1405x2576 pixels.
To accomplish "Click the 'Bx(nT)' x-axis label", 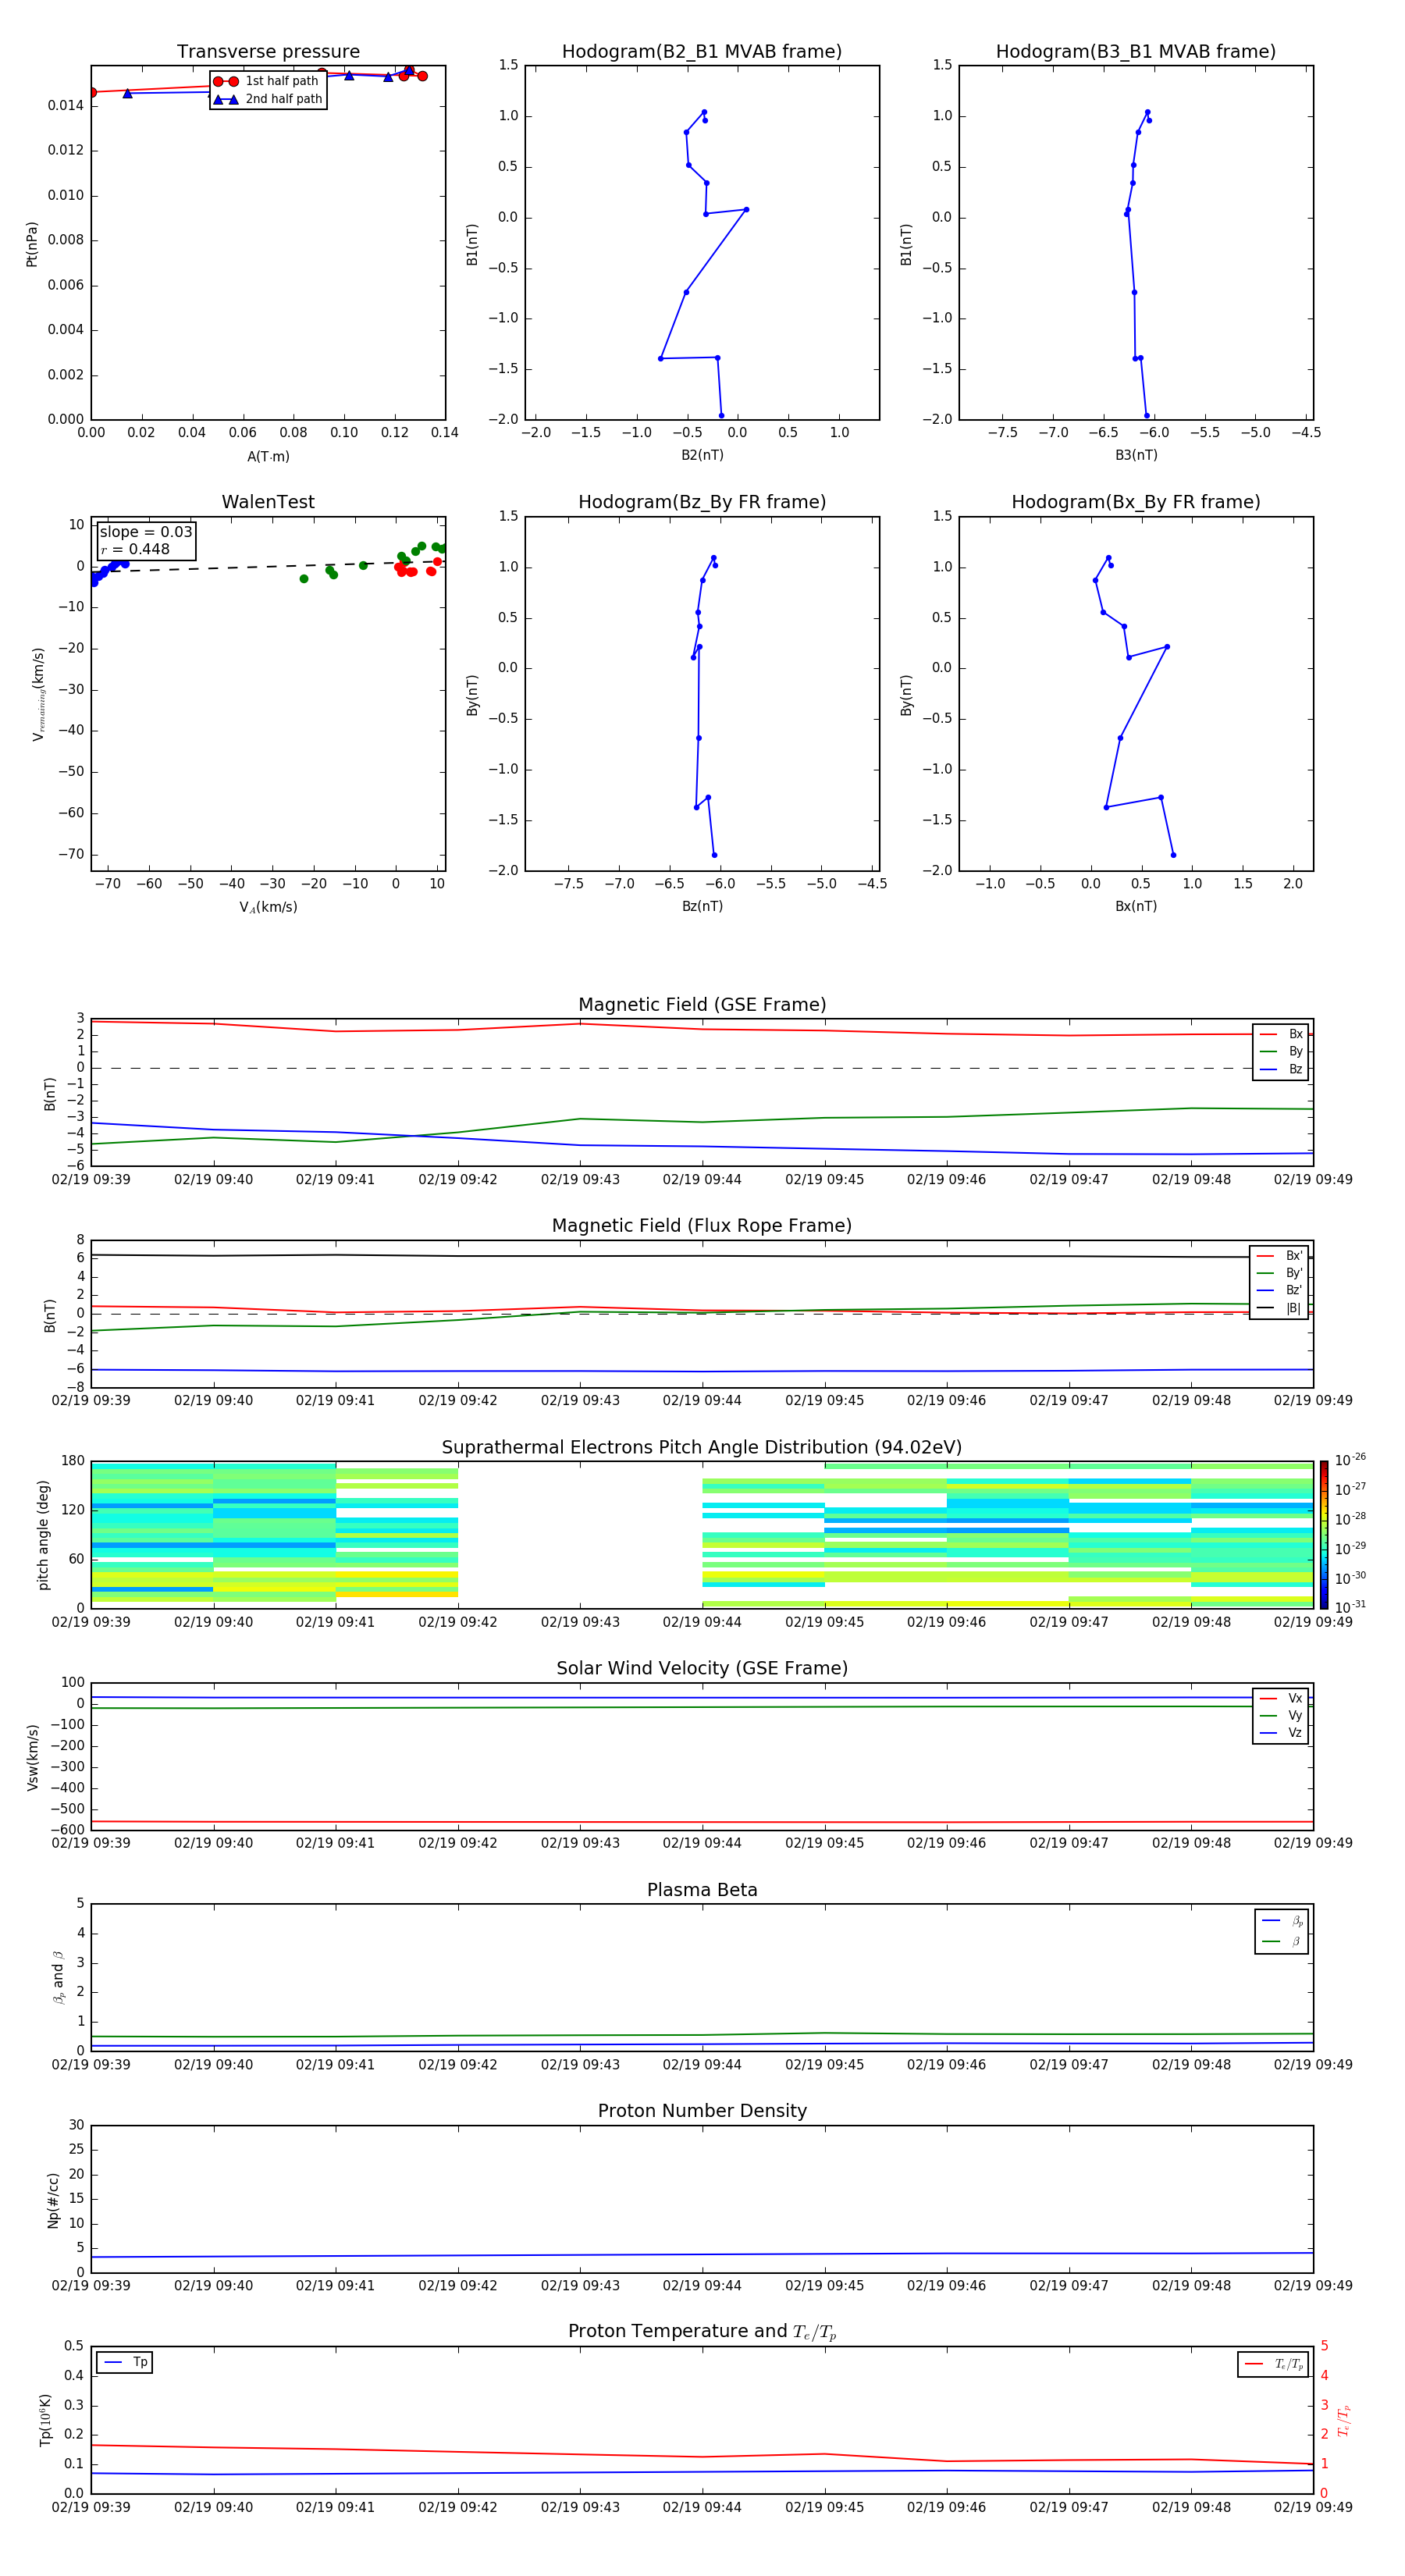I will (x=1136, y=906).
